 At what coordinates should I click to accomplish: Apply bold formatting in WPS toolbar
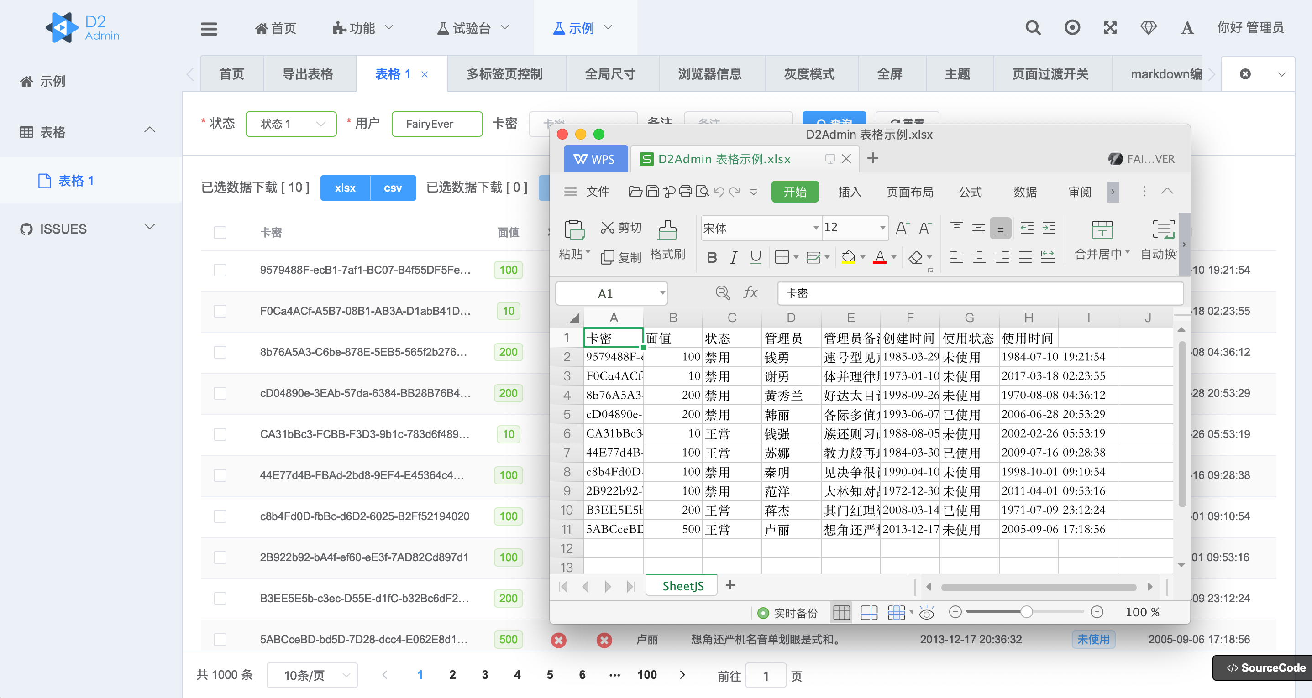pyautogui.click(x=711, y=257)
